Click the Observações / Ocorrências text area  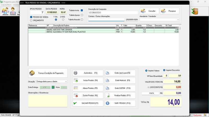coord(48,101)
